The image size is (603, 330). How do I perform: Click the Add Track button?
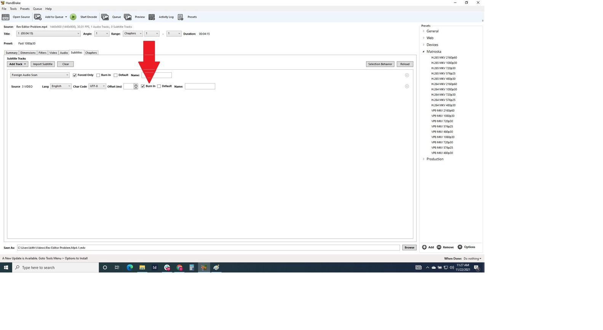pos(18,64)
